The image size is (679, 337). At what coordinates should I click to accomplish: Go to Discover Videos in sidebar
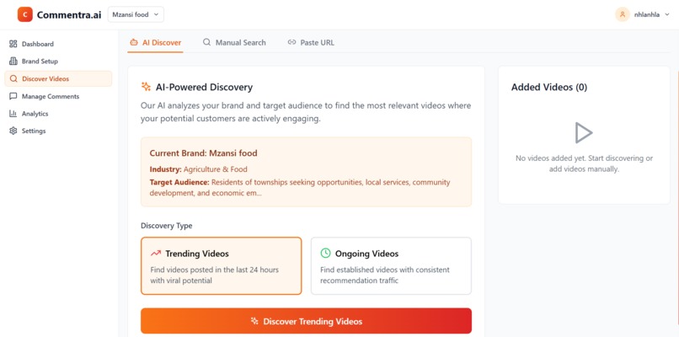pos(58,79)
